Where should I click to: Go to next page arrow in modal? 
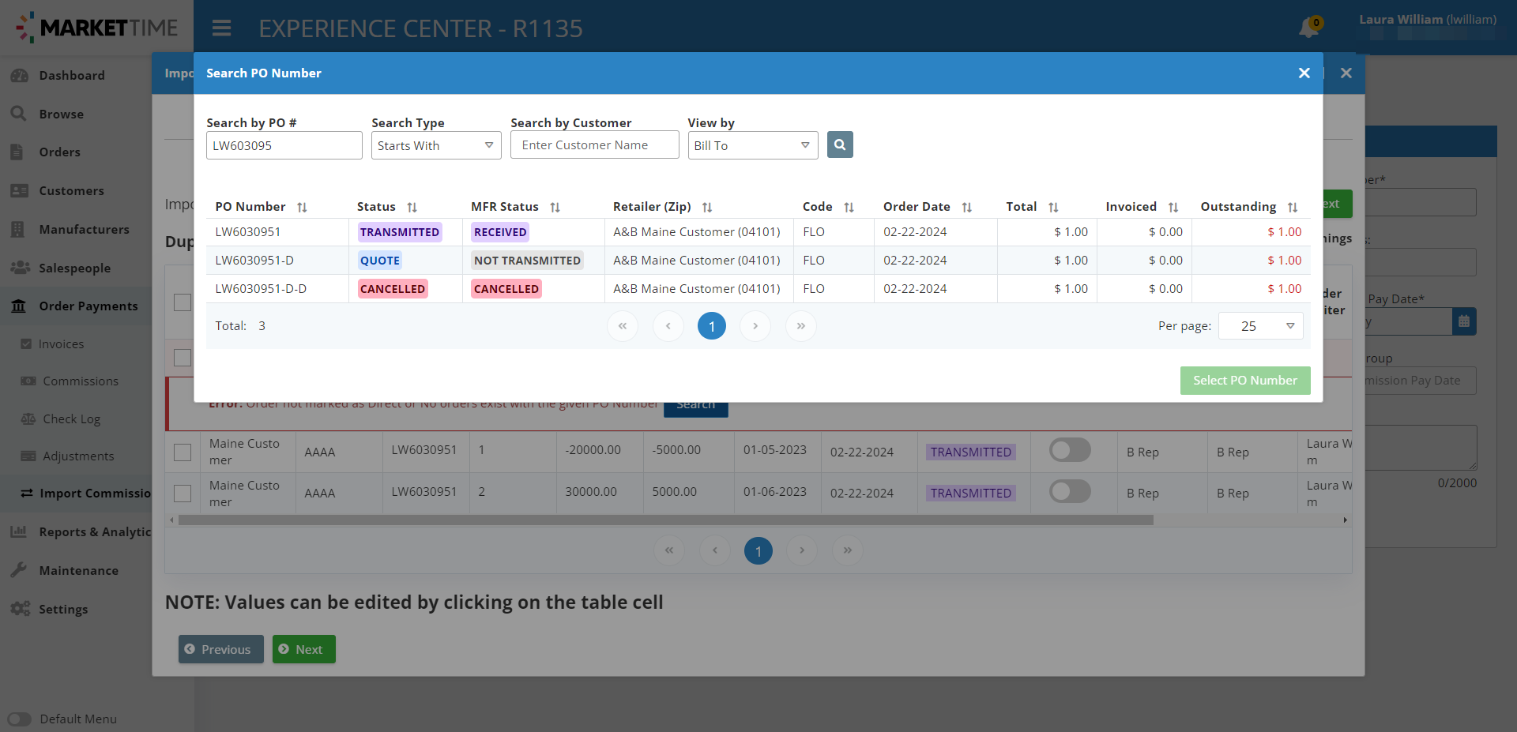coord(755,326)
